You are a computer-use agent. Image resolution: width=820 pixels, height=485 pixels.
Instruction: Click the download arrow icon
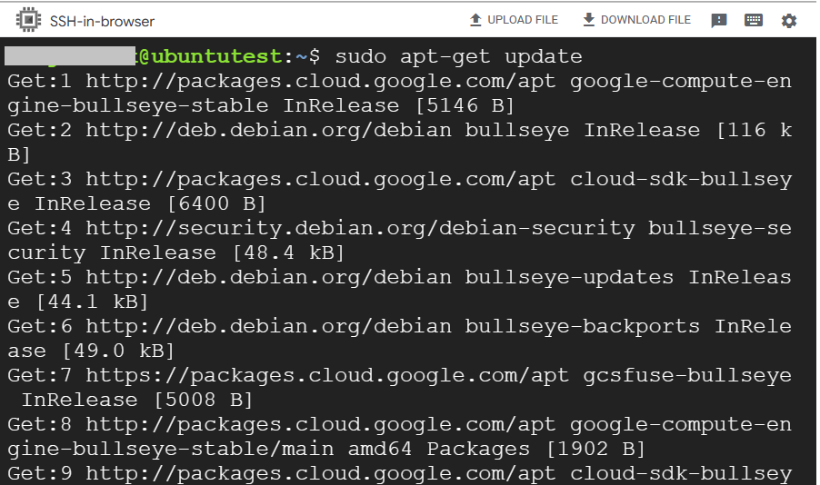click(588, 20)
